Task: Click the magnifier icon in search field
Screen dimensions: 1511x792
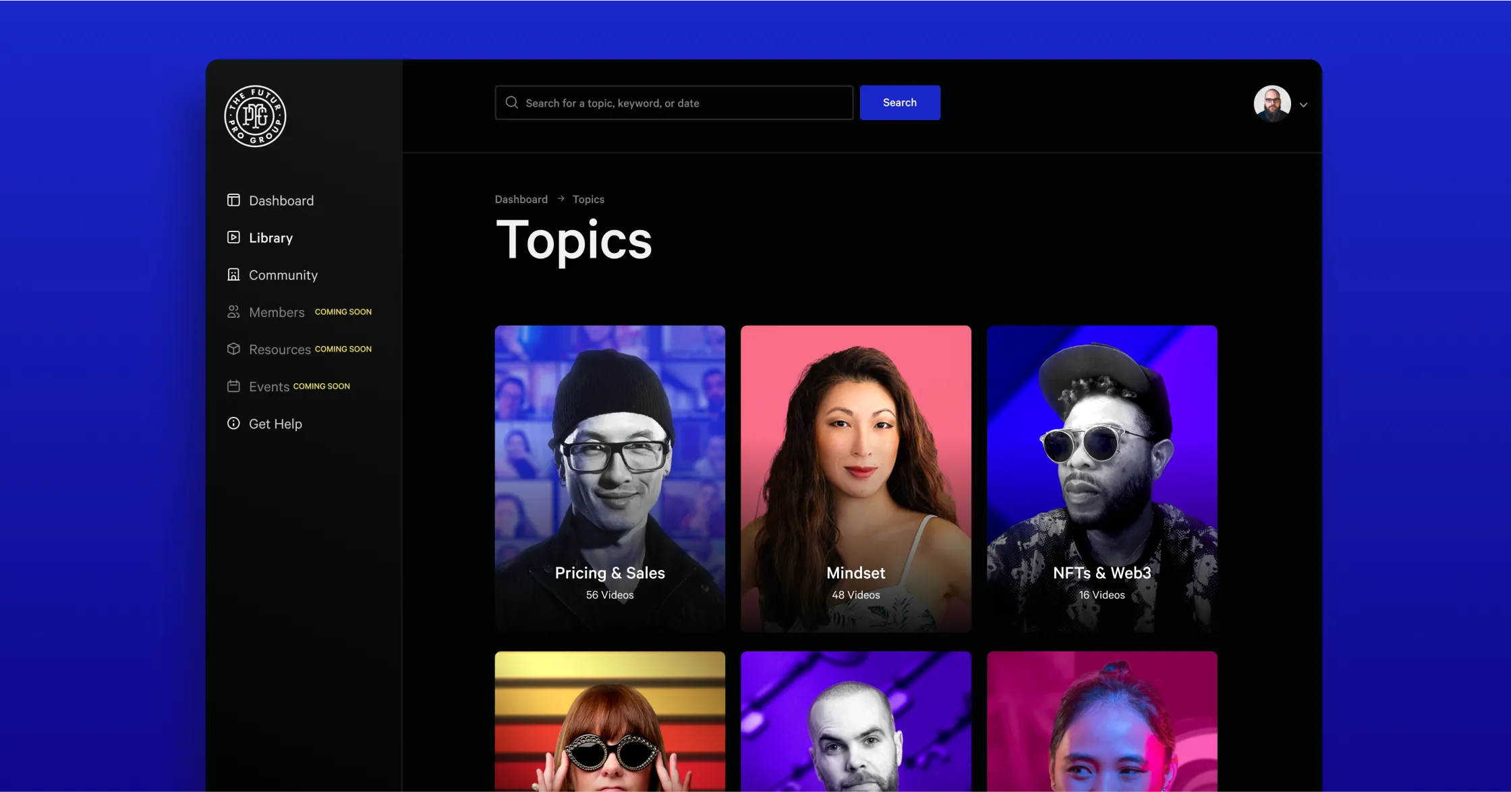Action: point(512,103)
